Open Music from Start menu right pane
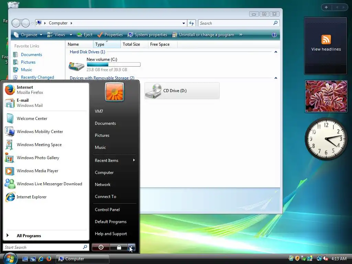 point(114,147)
